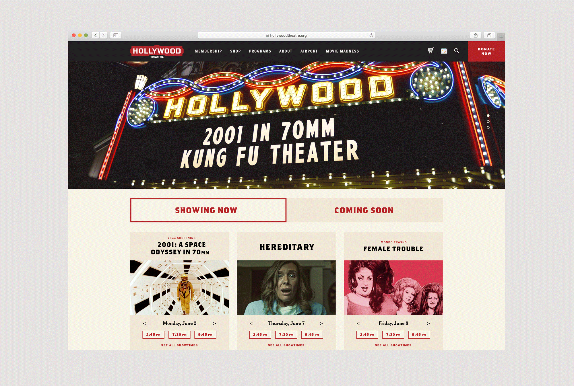Open the shopping cart icon
The image size is (574, 386).
tap(431, 51)
